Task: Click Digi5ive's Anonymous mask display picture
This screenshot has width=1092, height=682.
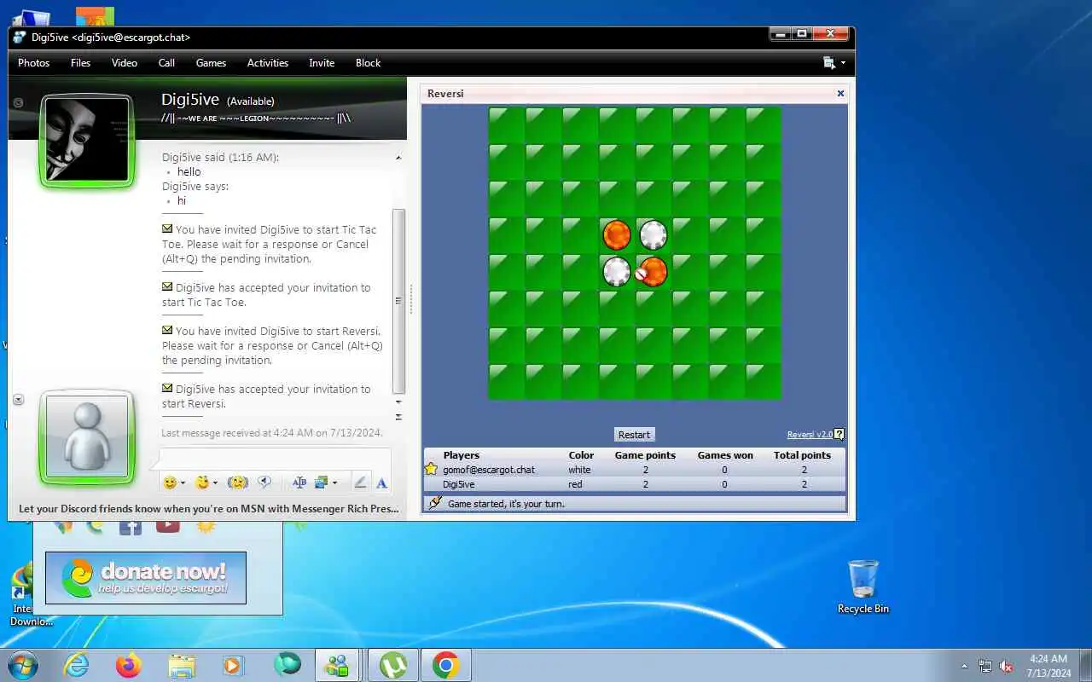Action: [x=86, y=140]
